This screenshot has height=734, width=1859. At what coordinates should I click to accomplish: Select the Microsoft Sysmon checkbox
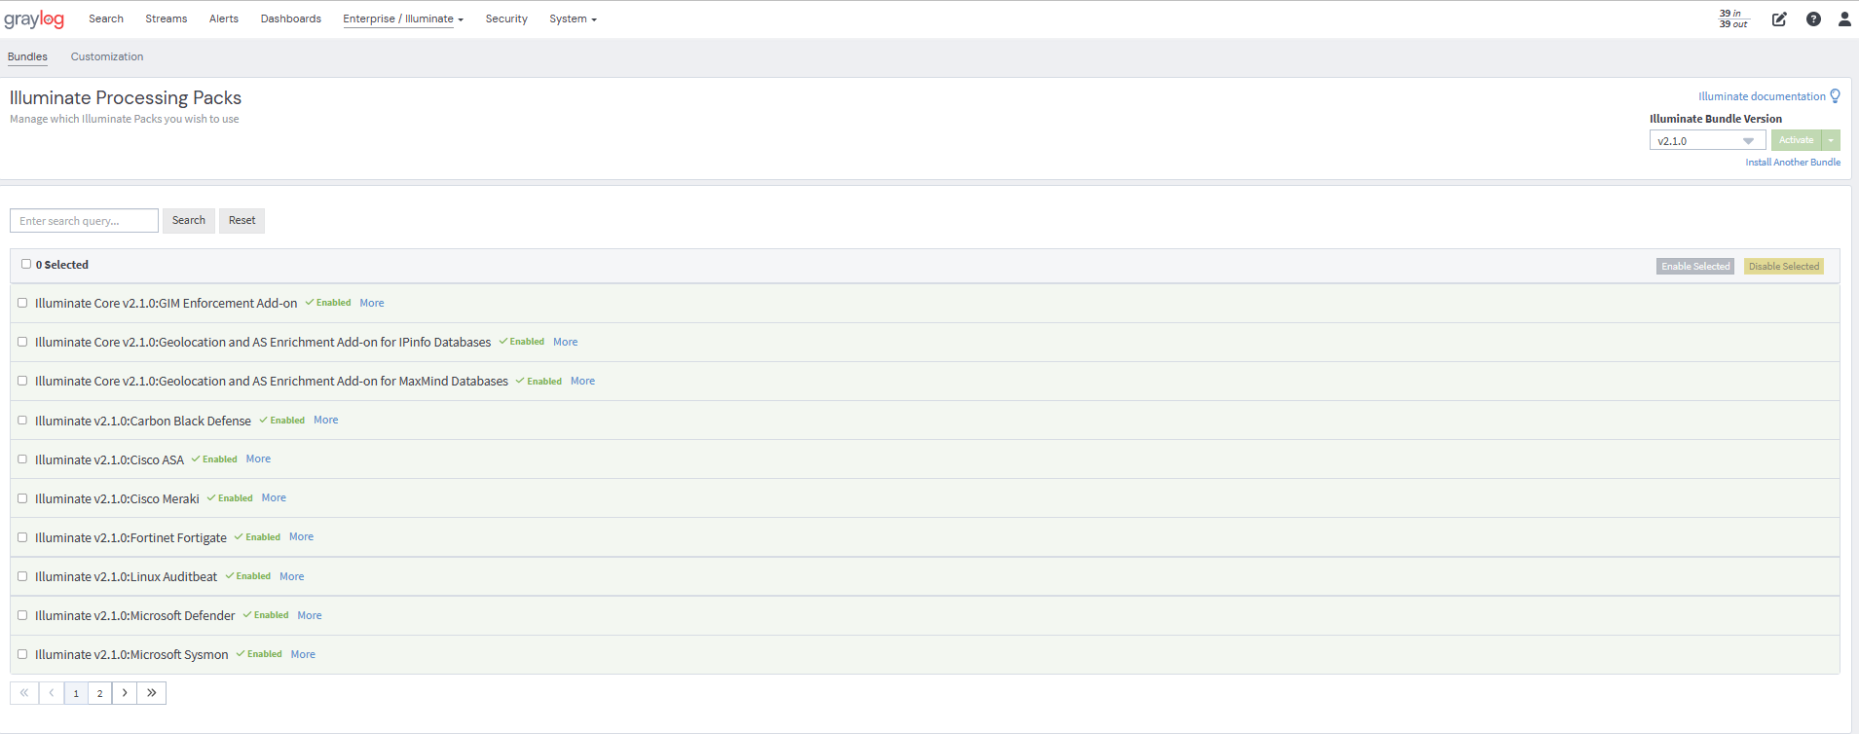(x=22, y=654)
